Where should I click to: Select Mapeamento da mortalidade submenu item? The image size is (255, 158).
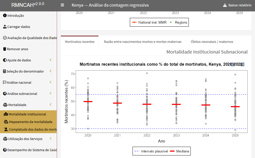tap(28, 122)
